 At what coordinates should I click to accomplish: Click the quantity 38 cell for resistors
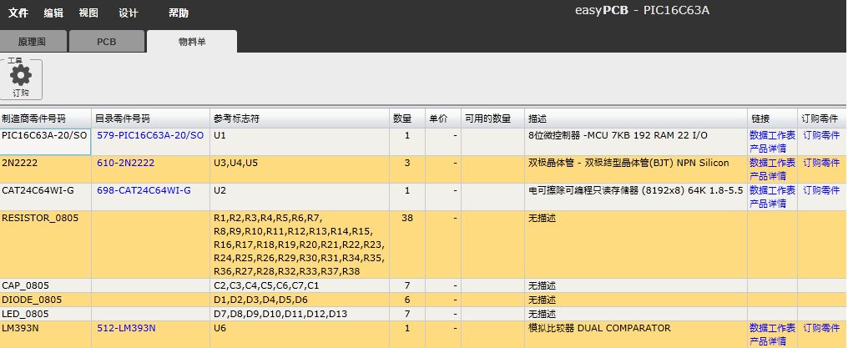point(407,245)
